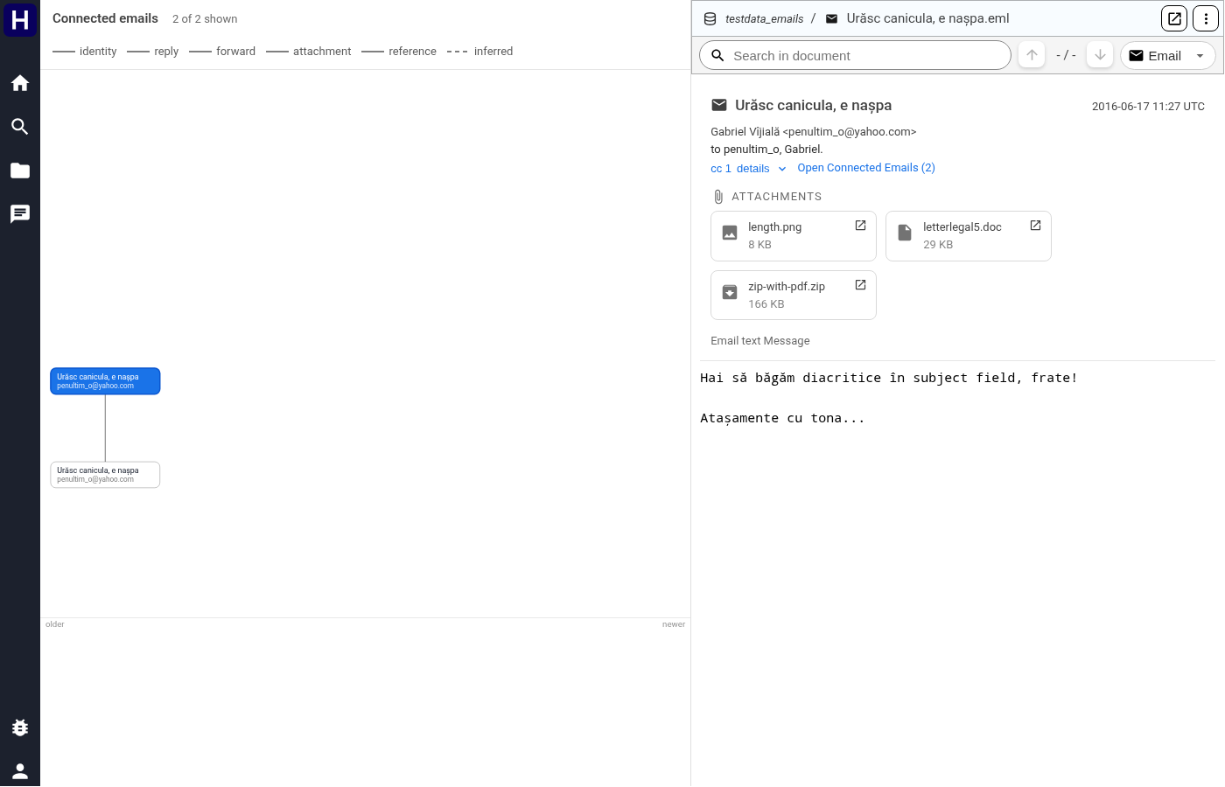
Task: Open length.png in new tab icon
Action: 860,226
